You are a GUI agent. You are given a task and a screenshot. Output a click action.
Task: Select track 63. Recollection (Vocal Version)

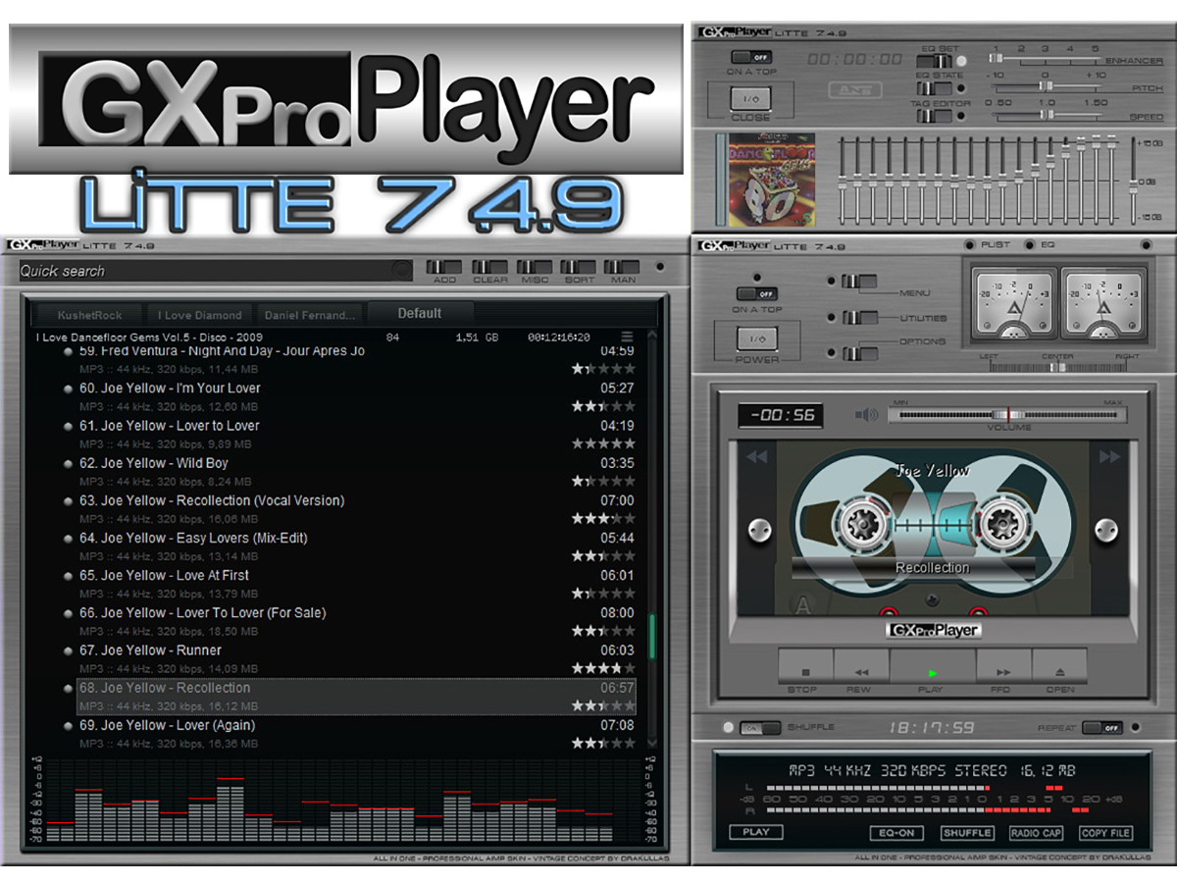click(x=357, y=509)
